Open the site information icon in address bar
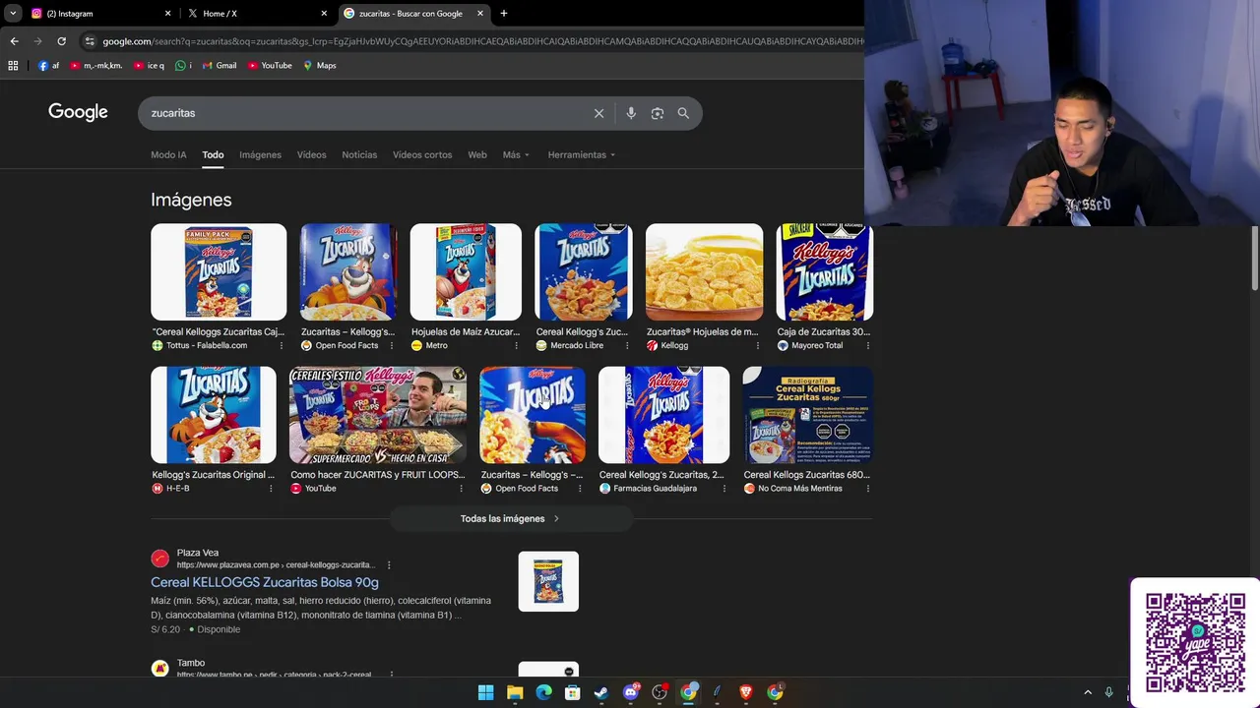The width and height of the screenshot is (1260, 708). pyautogui.click(x=90, y=41)
